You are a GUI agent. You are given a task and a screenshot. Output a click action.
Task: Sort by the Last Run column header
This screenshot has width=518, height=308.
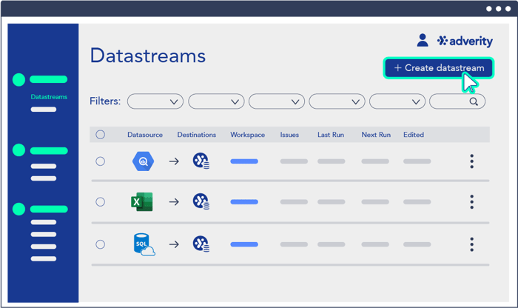331,135
